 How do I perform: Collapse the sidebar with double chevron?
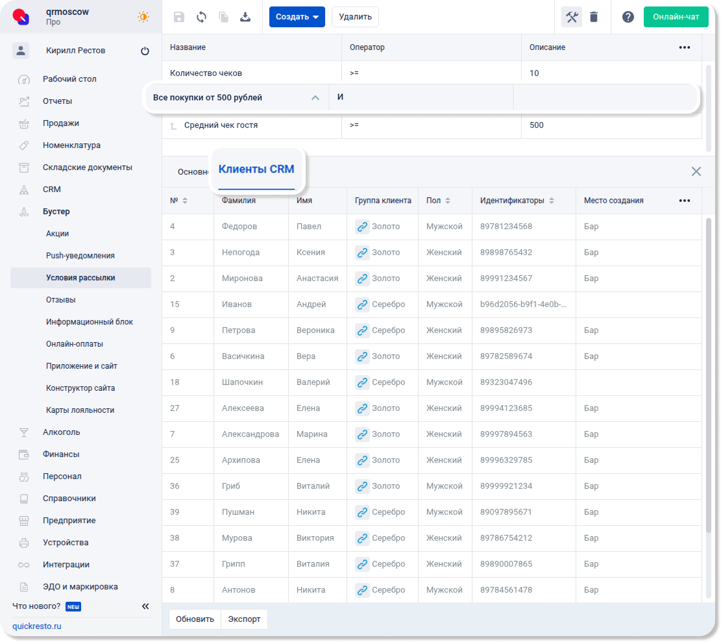[145, 606]
